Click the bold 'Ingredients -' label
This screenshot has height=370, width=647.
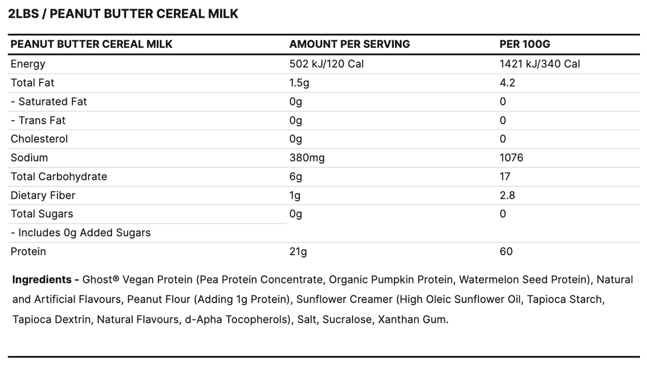(45, 280)
